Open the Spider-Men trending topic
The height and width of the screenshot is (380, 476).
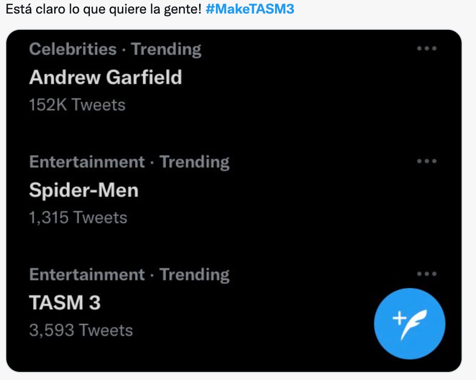(84, 190)
